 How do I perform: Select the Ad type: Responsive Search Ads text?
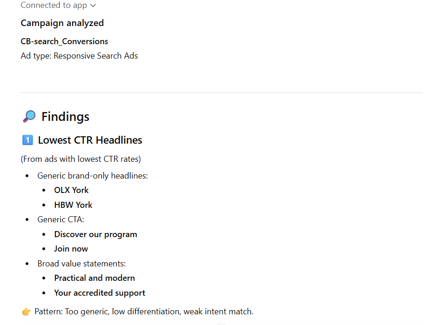point(79,55)
